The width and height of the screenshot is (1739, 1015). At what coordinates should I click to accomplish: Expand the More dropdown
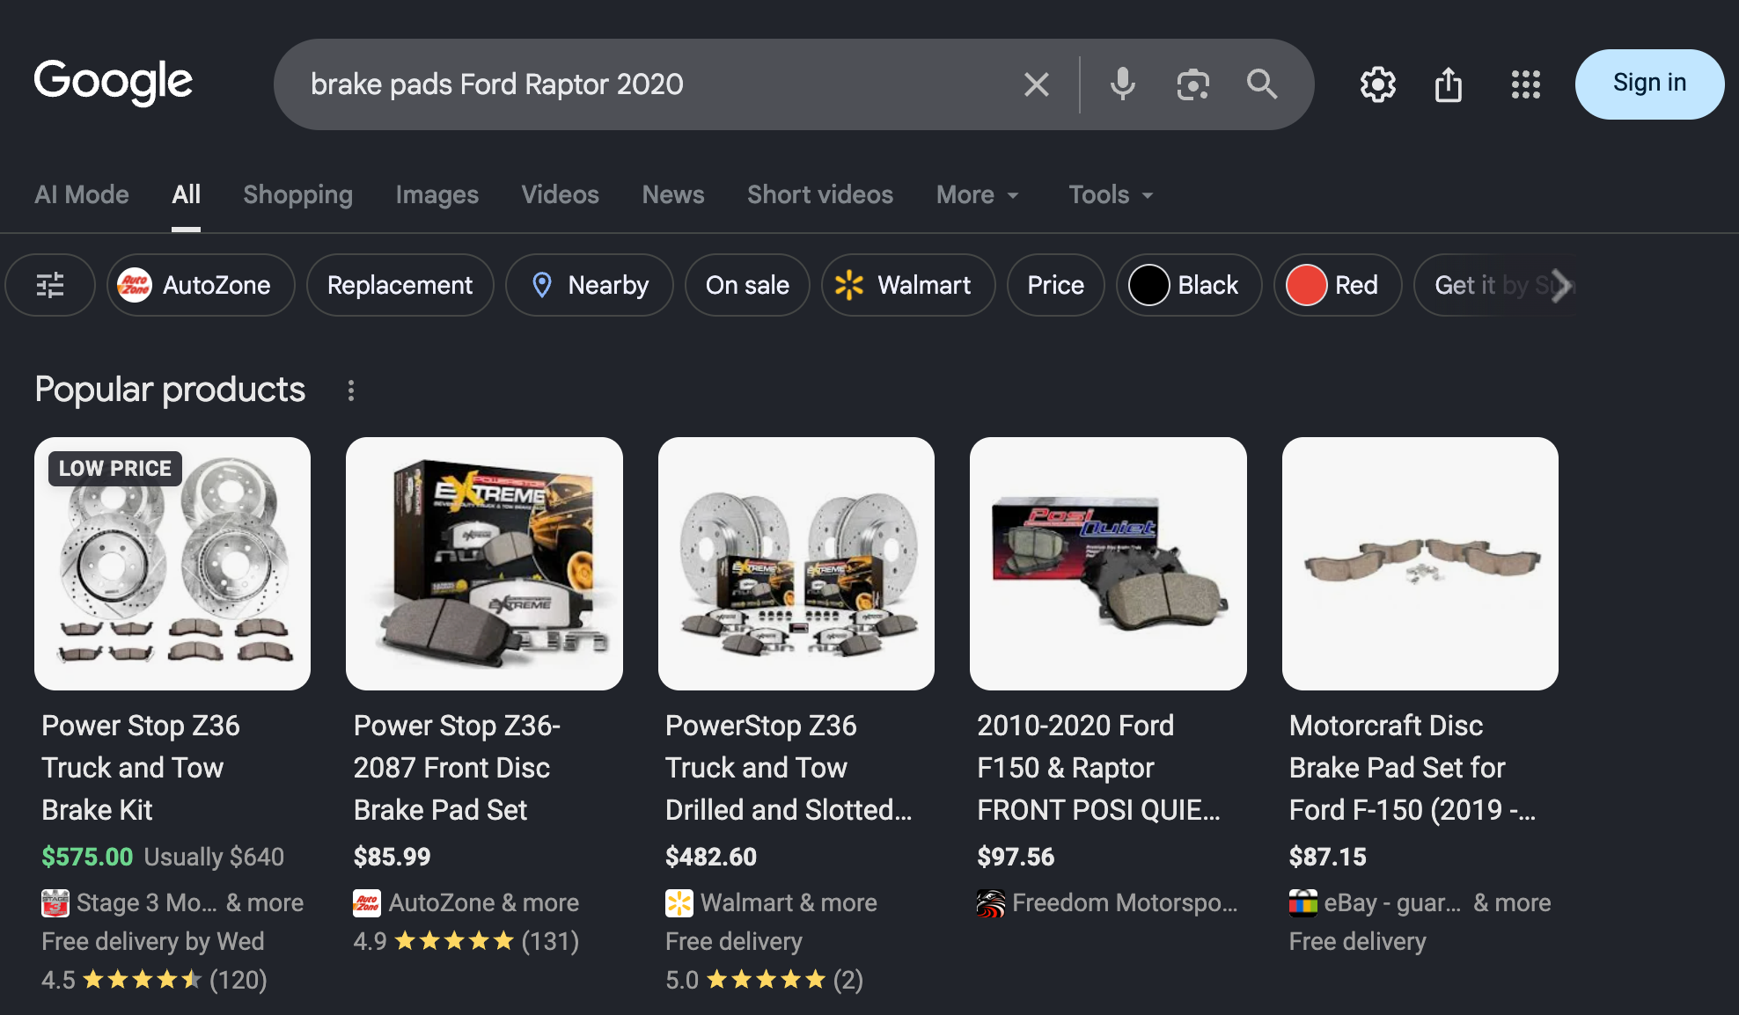point(977,194)
